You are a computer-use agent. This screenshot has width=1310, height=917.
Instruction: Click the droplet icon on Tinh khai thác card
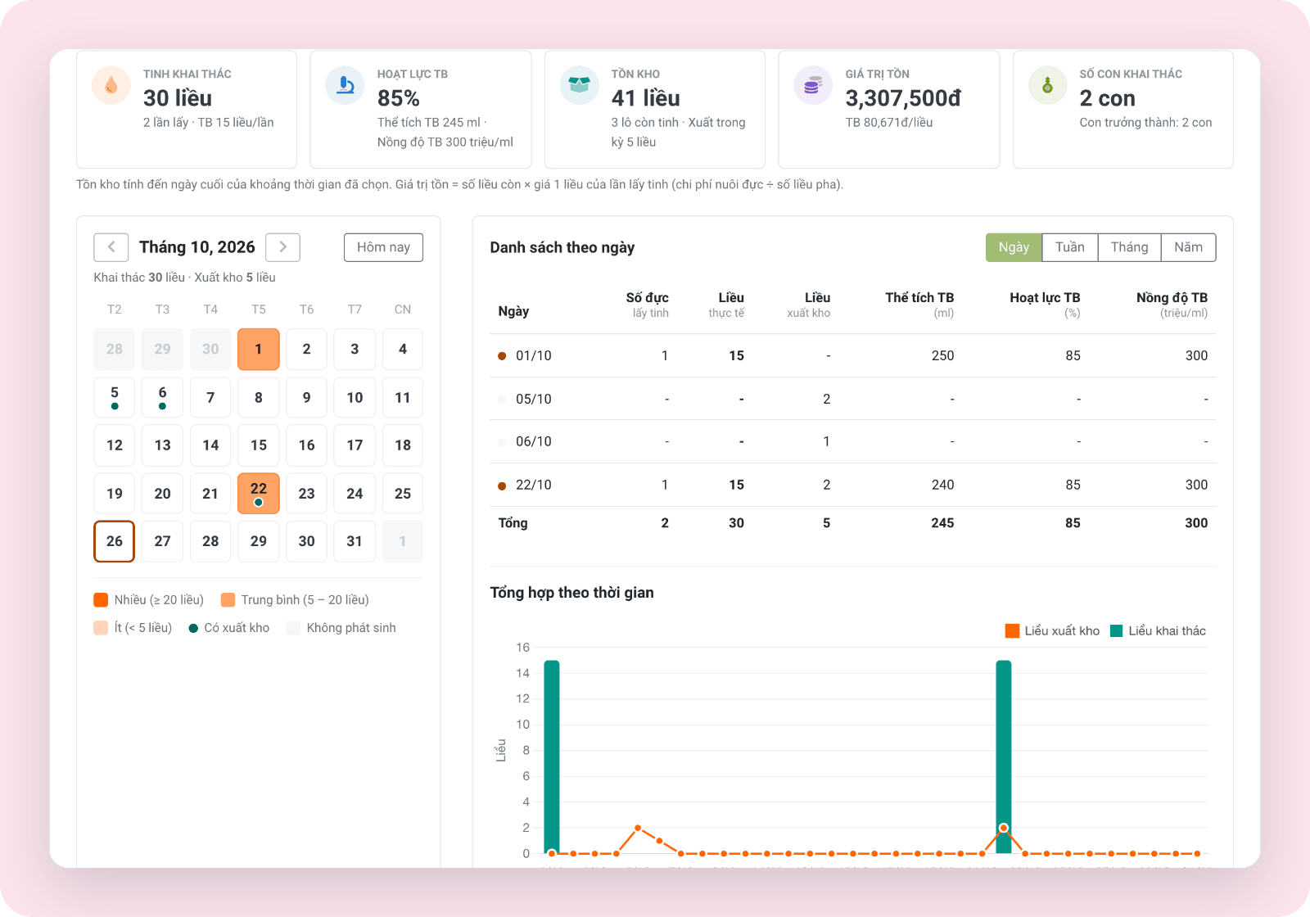pos(111,85)
